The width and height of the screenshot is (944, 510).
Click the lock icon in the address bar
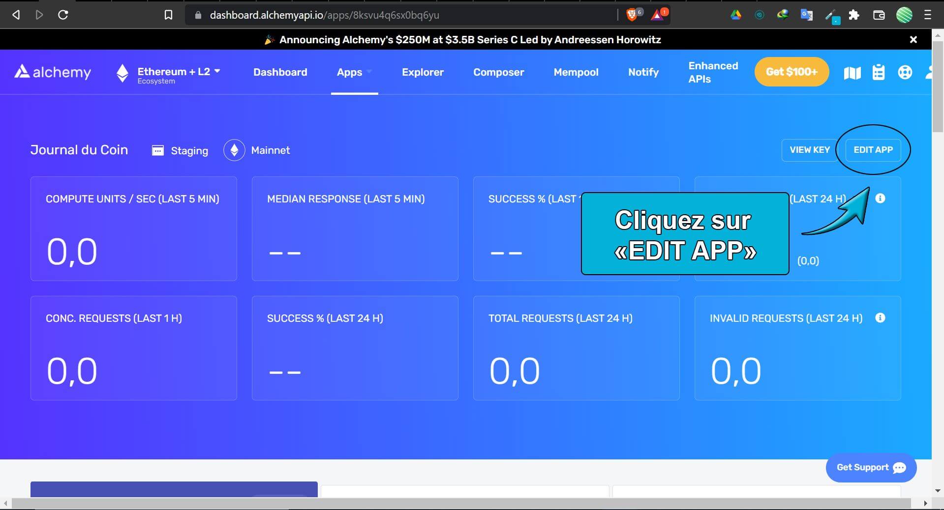click(x=198, y=15)
